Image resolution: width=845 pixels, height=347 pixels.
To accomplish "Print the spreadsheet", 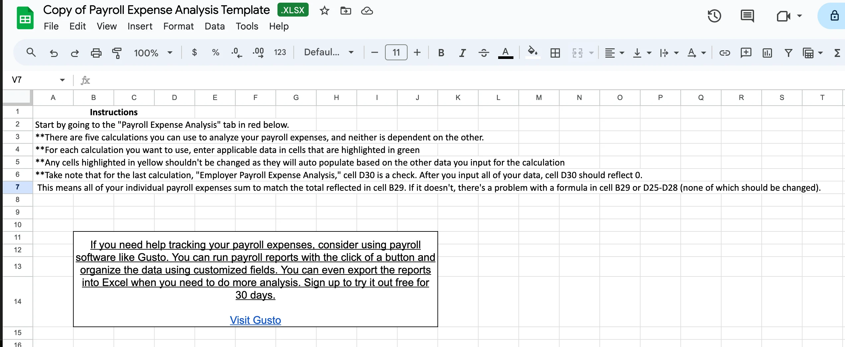I will (96, 53).
